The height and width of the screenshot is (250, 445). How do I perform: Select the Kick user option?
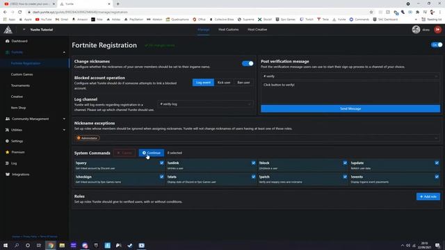[224, 83]
